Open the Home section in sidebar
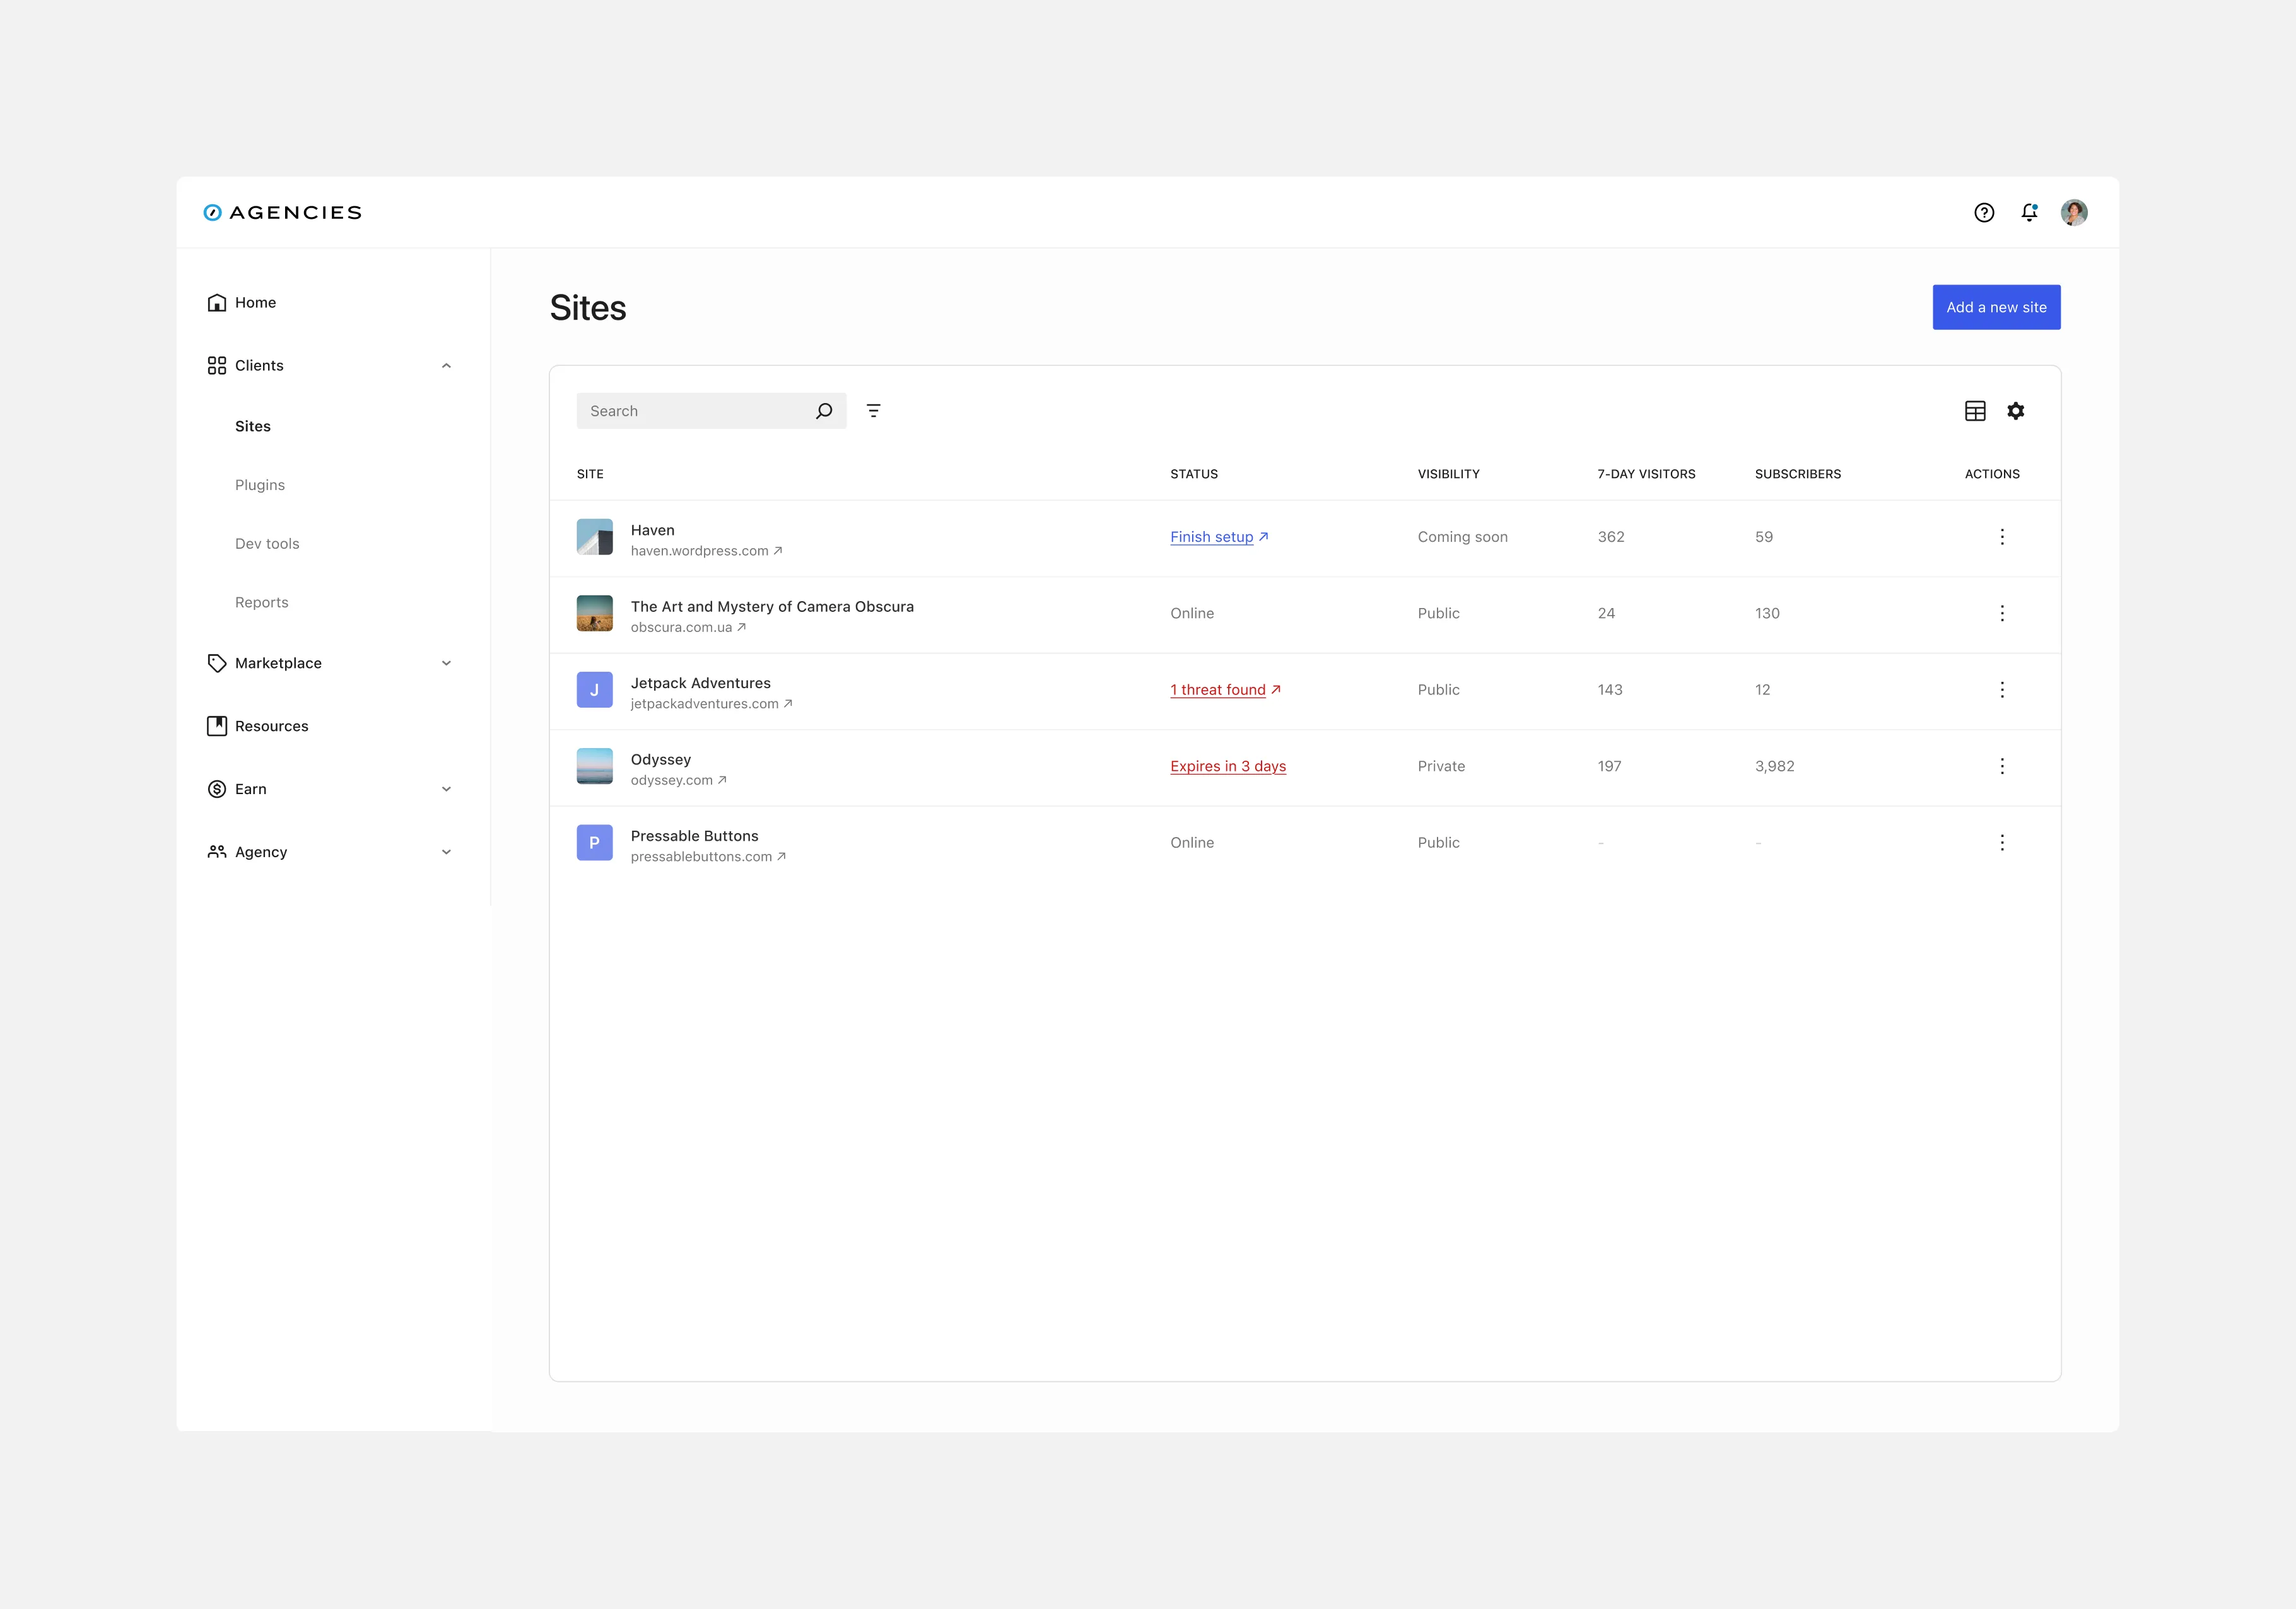Image resolution: width=2296 pixels, height=1609 pixels. pyautogui.click(x=218, y=302)
